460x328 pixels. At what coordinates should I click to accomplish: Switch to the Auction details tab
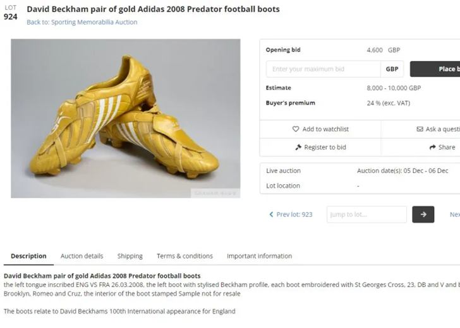82,256
